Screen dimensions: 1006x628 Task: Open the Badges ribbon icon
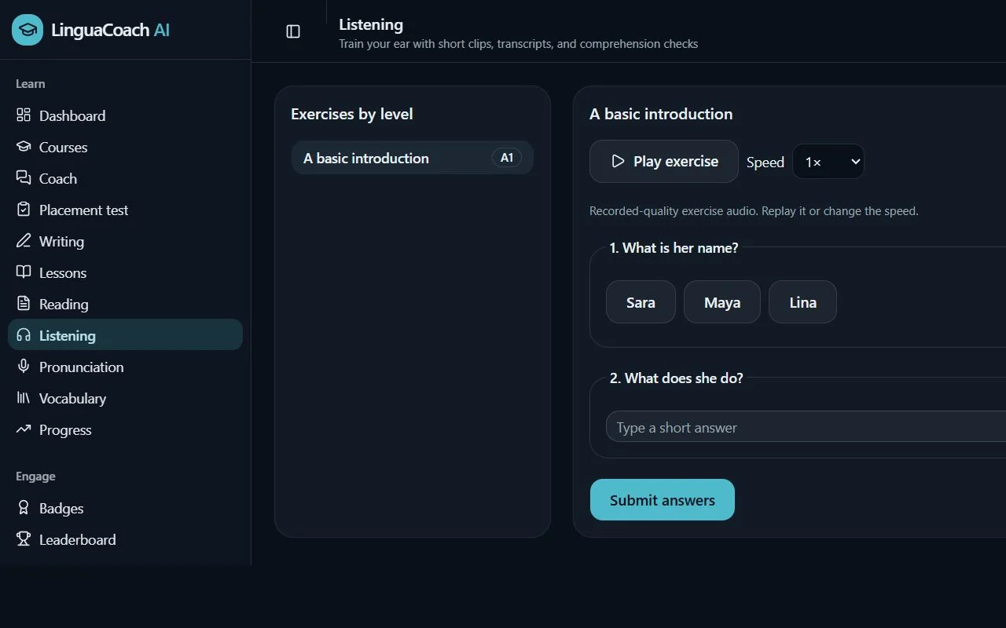(24, 508)
